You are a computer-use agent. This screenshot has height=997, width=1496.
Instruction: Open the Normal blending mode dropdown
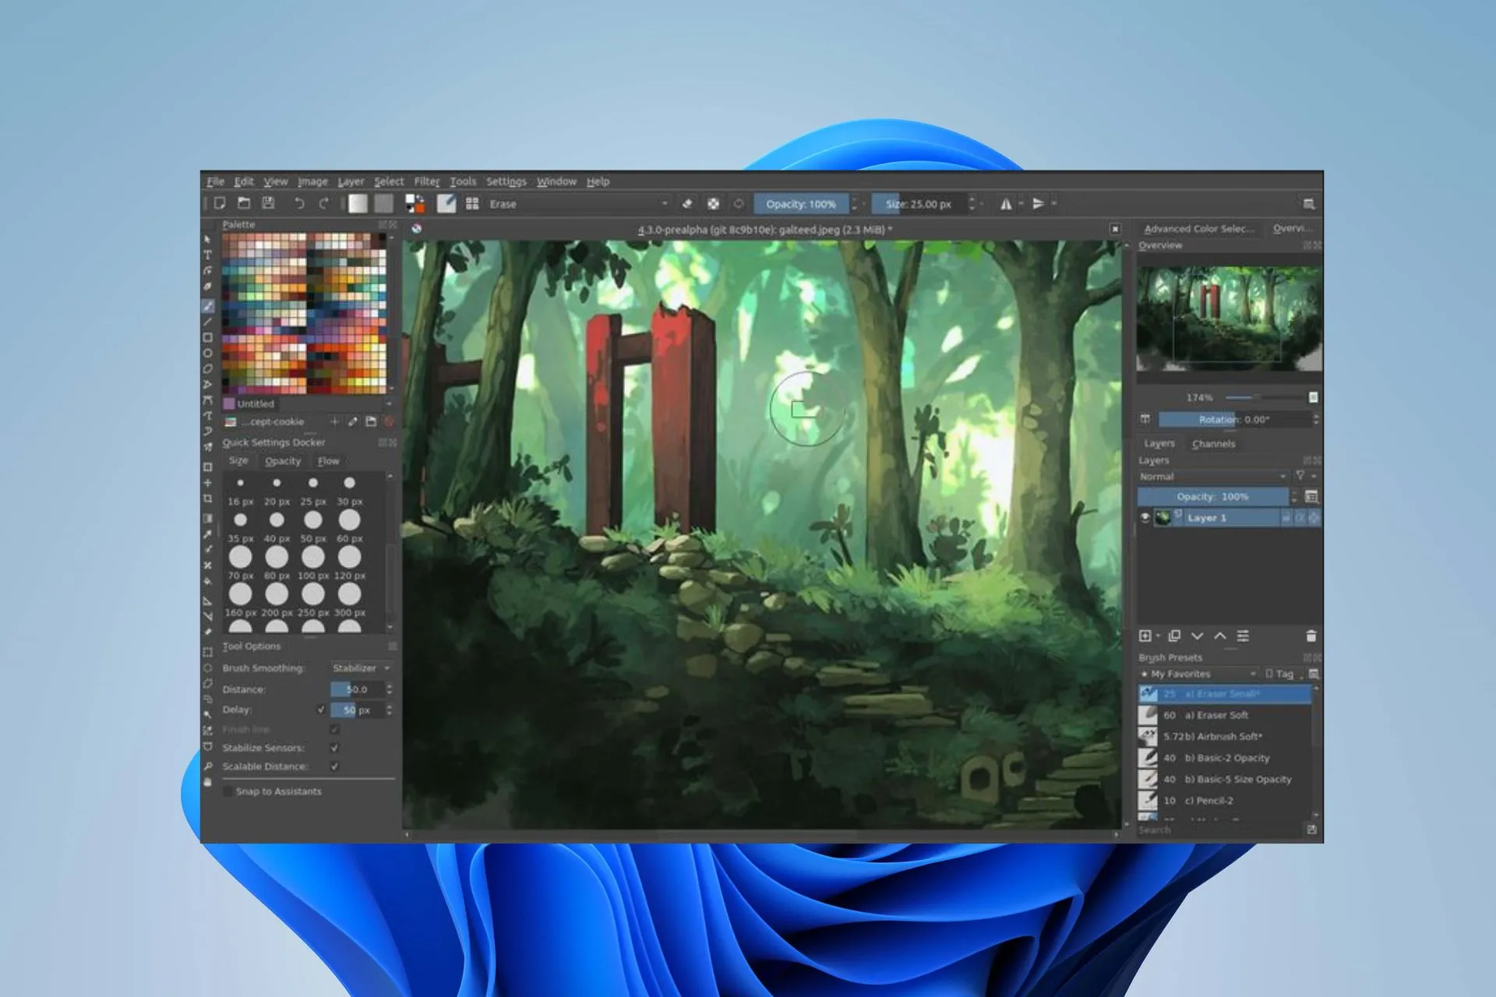tap(1213, 476)
